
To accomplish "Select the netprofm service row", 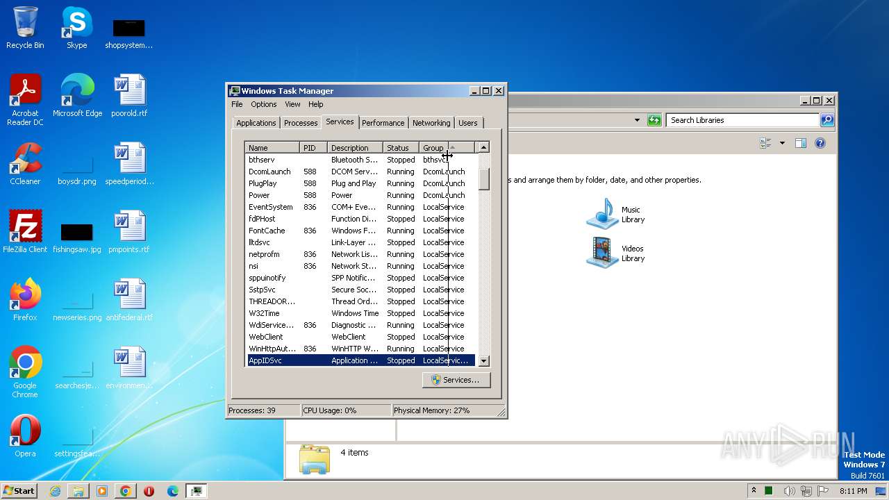I will click(x=361, y=254).
